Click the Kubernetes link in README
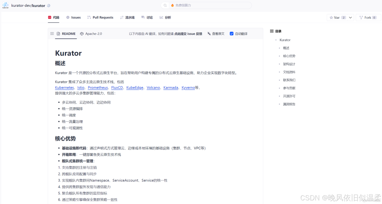Image resolution: width=382 pixels, height=204 pixels. click(64, 87)
